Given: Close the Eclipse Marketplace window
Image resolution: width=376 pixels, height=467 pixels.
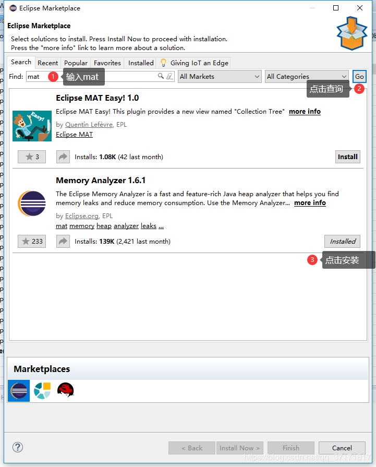Looking at the screenshot, I should [x=360, y=8].
